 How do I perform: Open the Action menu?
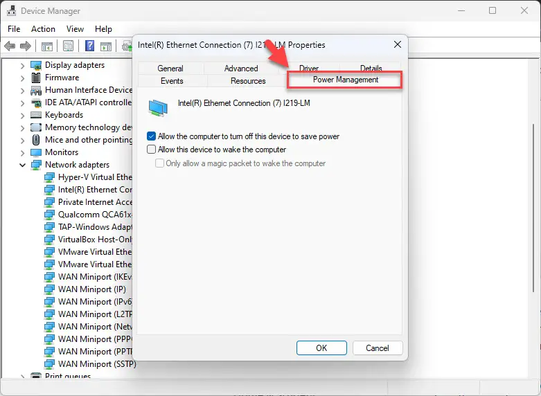[43, 29]
